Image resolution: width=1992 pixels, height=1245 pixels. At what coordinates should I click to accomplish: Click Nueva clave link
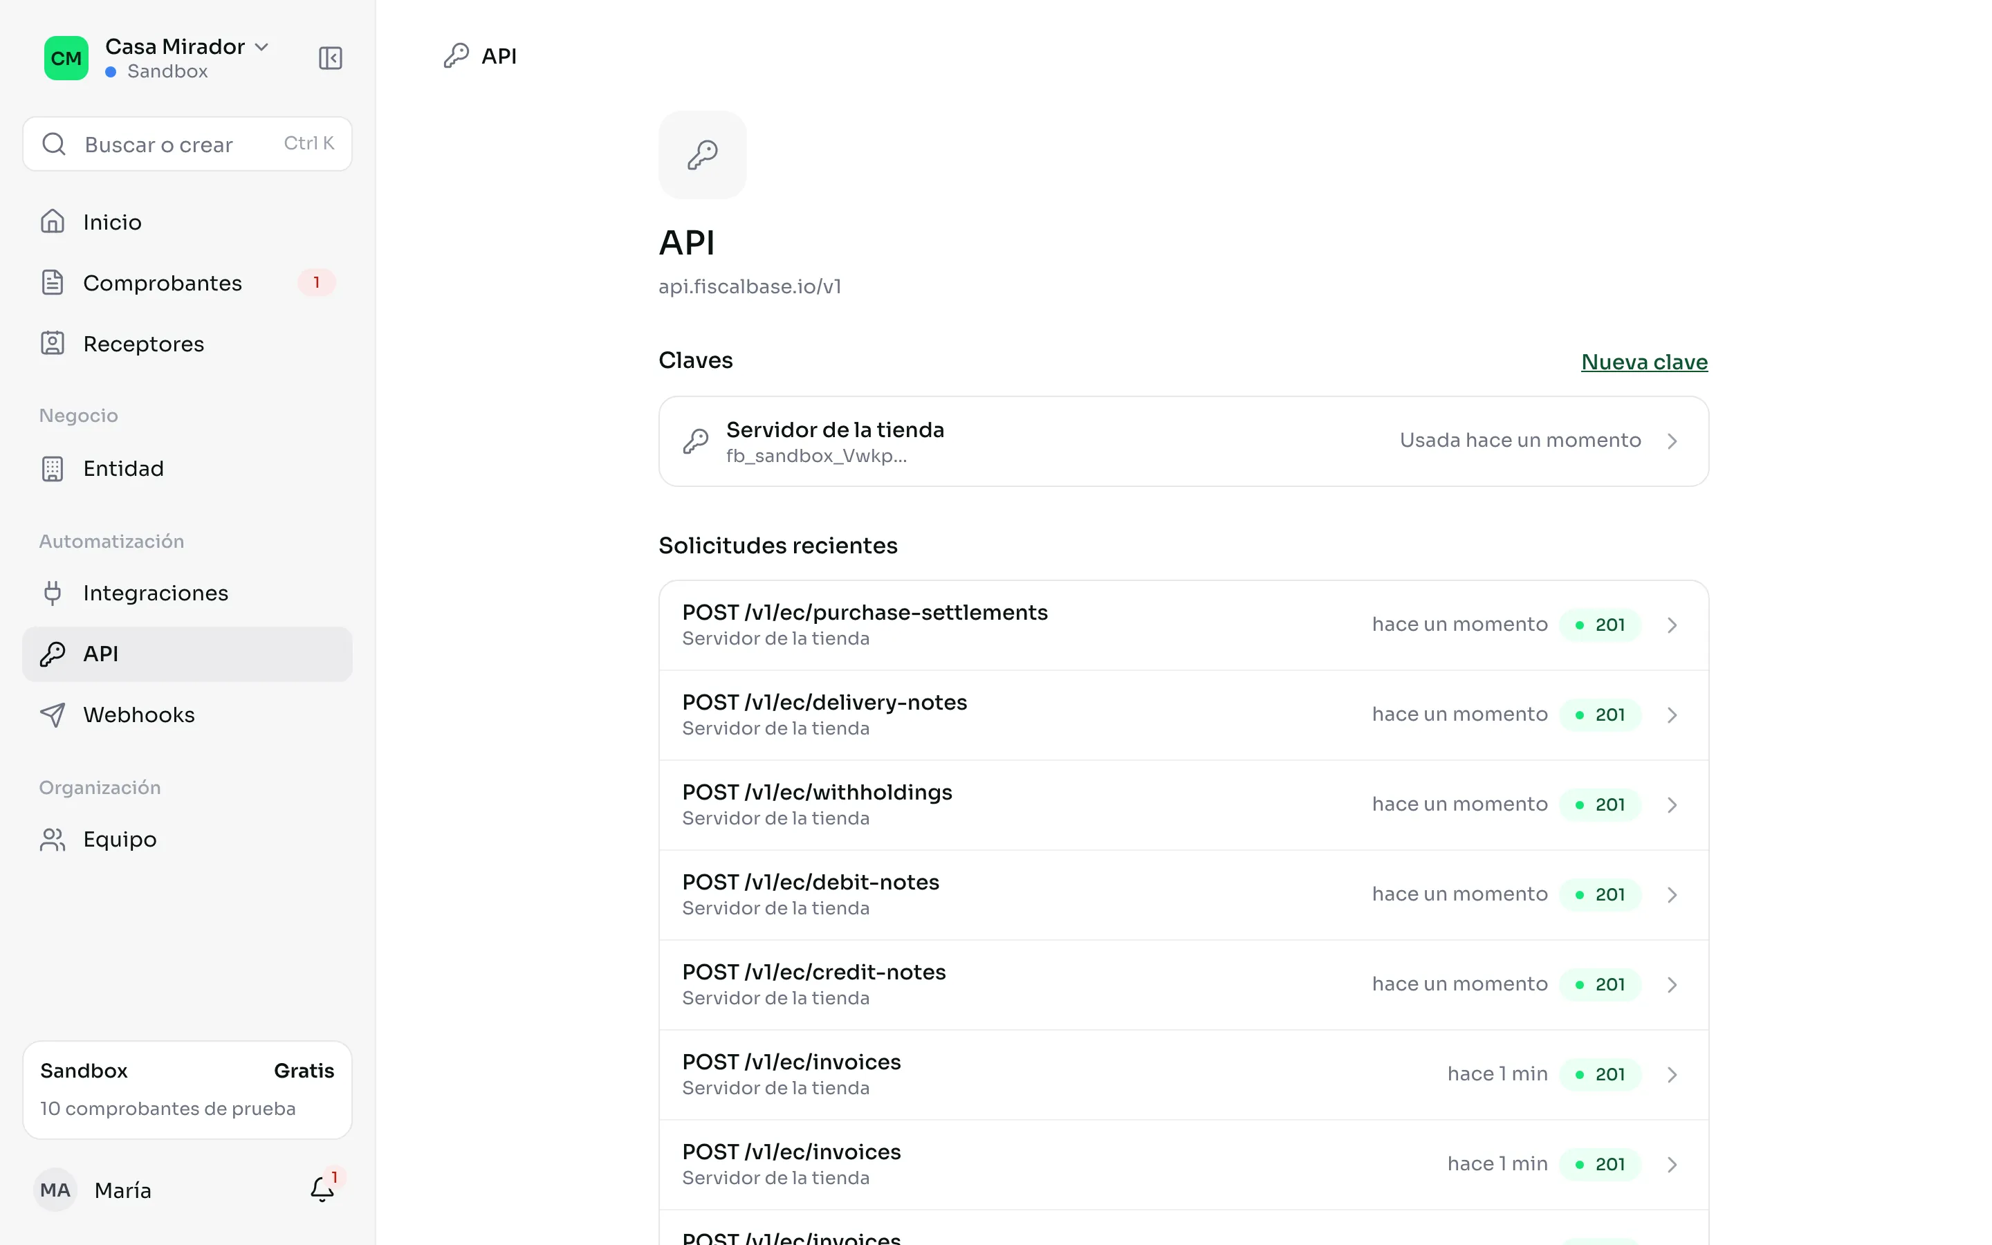[x=1644, y=362]
